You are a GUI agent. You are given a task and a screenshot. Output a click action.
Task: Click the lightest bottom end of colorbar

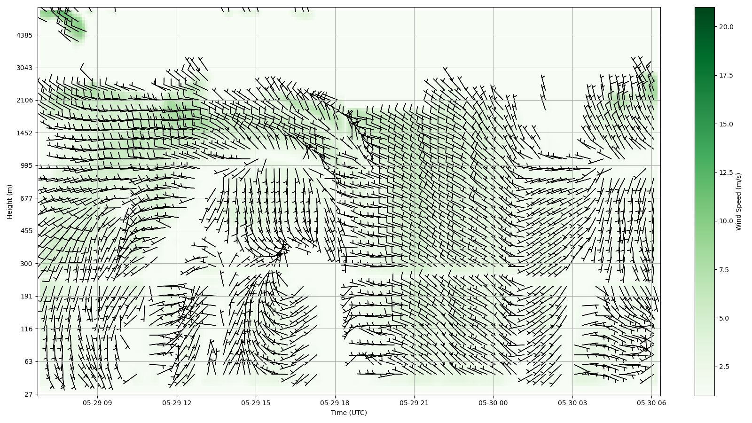click(705, 393)
